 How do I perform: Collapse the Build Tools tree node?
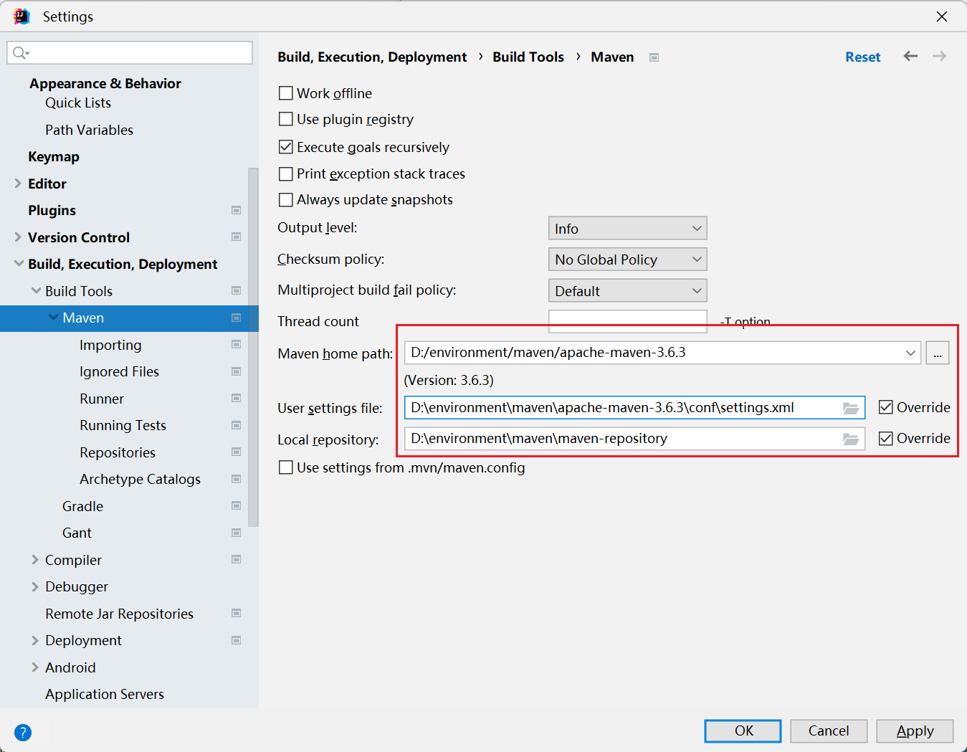(x=36, y=291)
